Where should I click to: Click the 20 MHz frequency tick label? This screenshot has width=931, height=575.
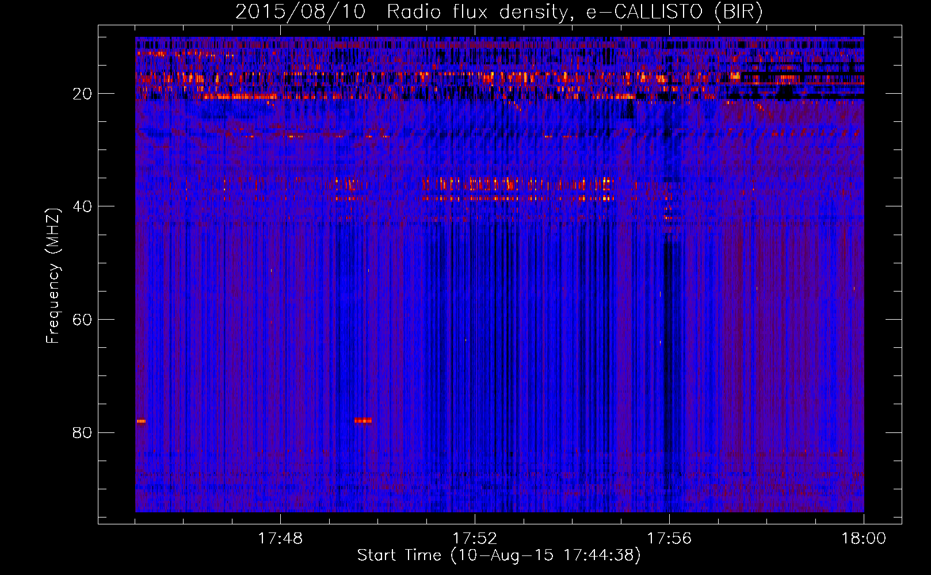click(82, 94)
